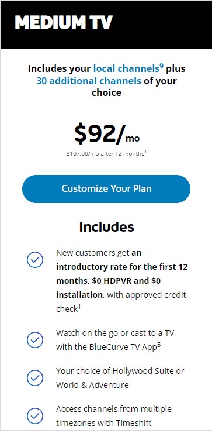Click footnote 1 after the $107.00/mo price
This screenshot has height=433, width=212.
pos(145,151)
